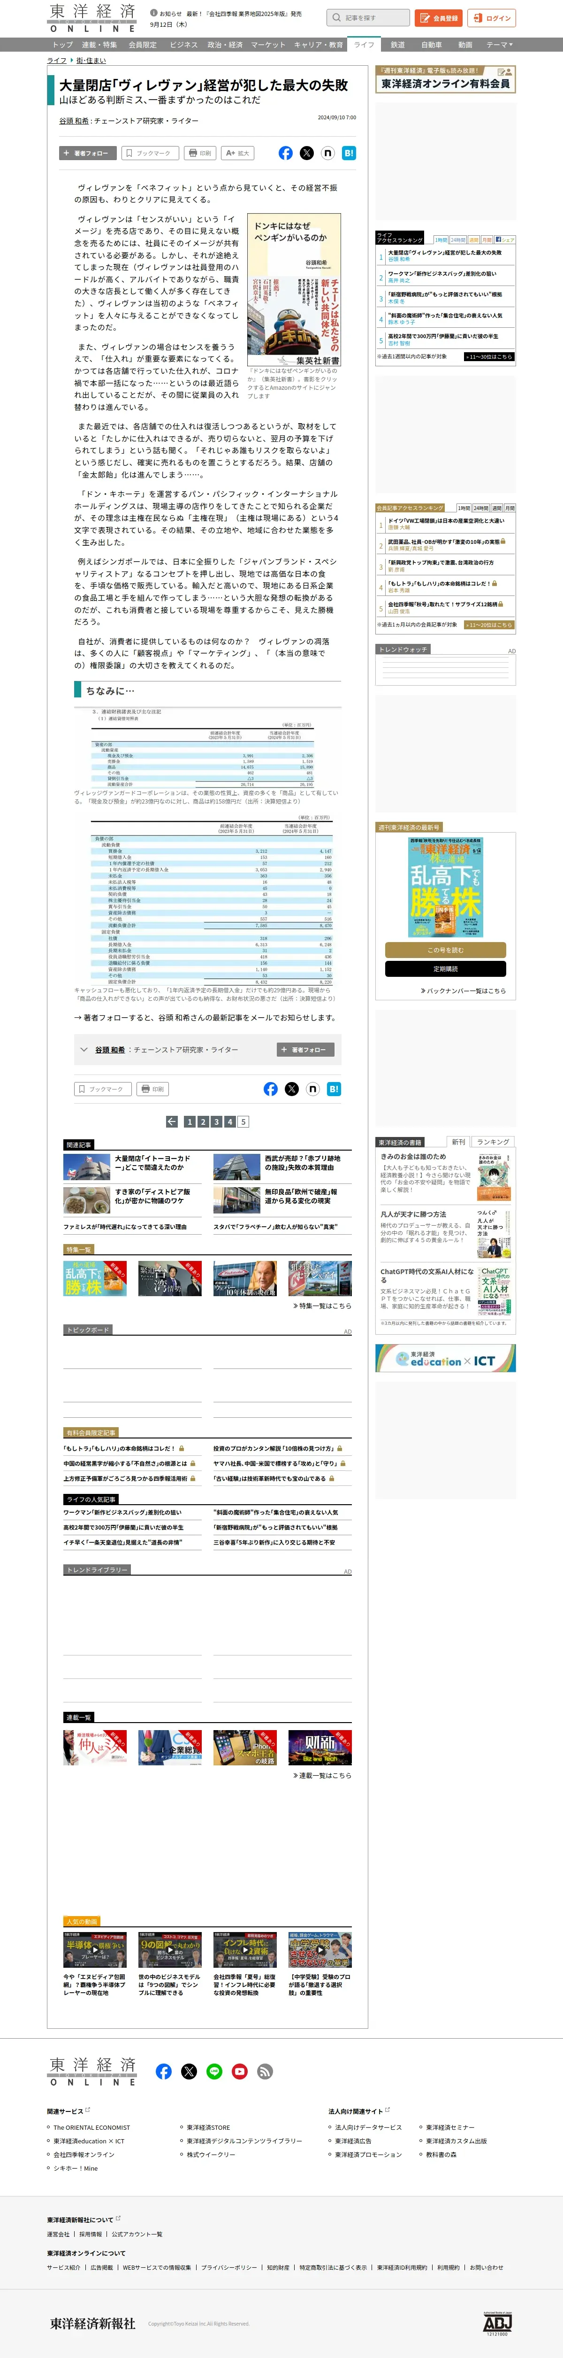This screenshot has height=2358, width=563.
Task: Go to article page 4
Action: 229,1121
